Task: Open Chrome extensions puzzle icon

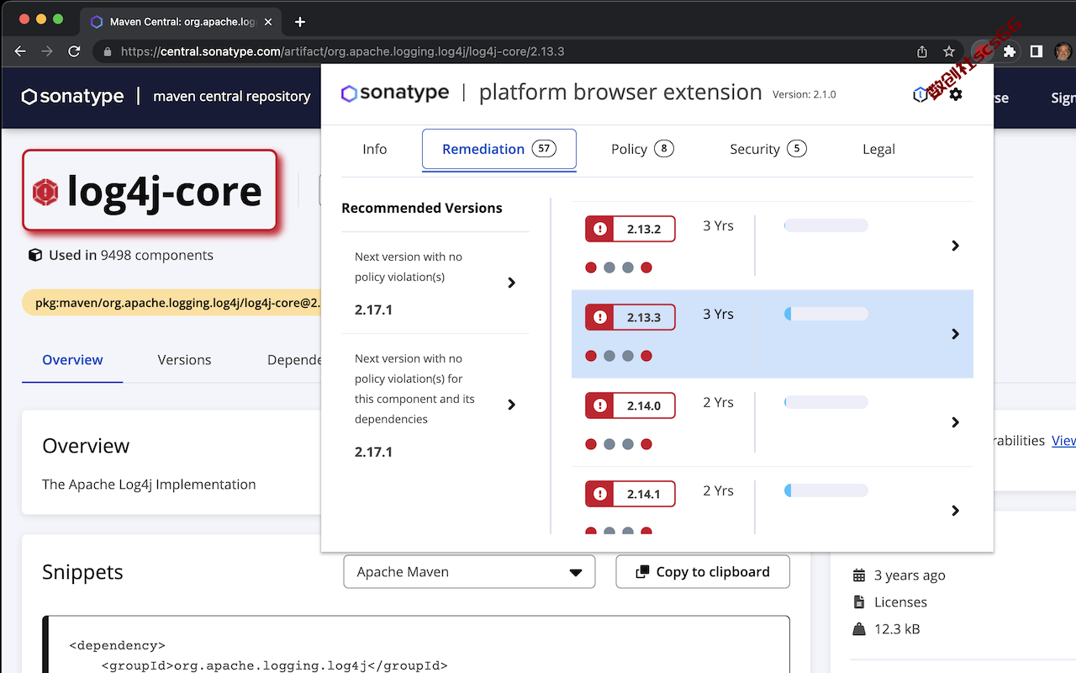Action: (x=1010, y=51)
